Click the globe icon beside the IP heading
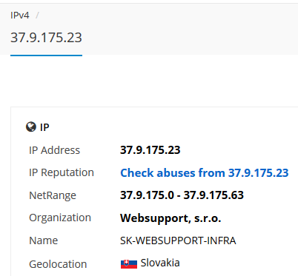The width and height of the screenshot is (298, 276). [31, 127]
